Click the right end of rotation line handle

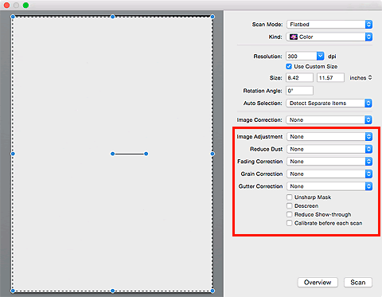(x=146, y=154)
